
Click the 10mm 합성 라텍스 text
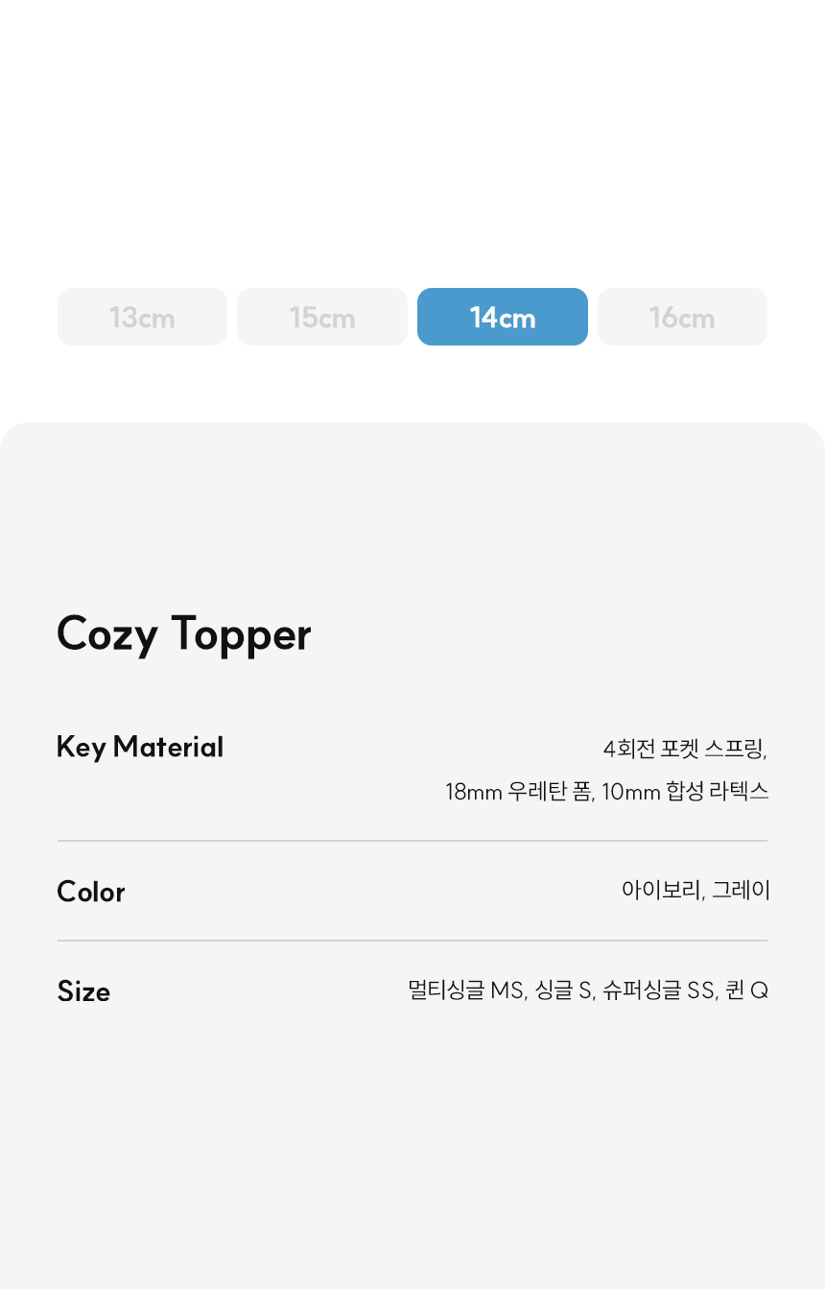[685, 792]
